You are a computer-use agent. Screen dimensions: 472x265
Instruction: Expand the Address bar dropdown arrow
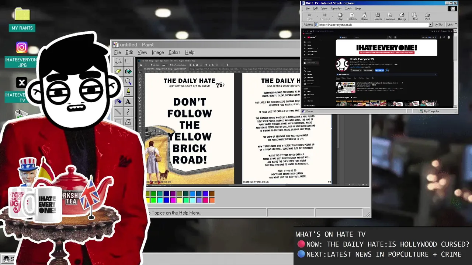pos(430,25)
